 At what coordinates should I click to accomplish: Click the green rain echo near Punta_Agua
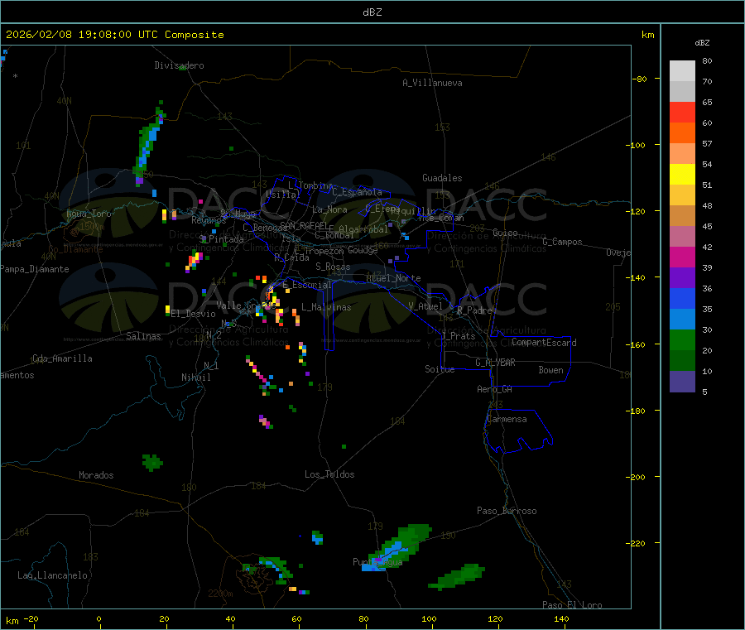point(399,546)
